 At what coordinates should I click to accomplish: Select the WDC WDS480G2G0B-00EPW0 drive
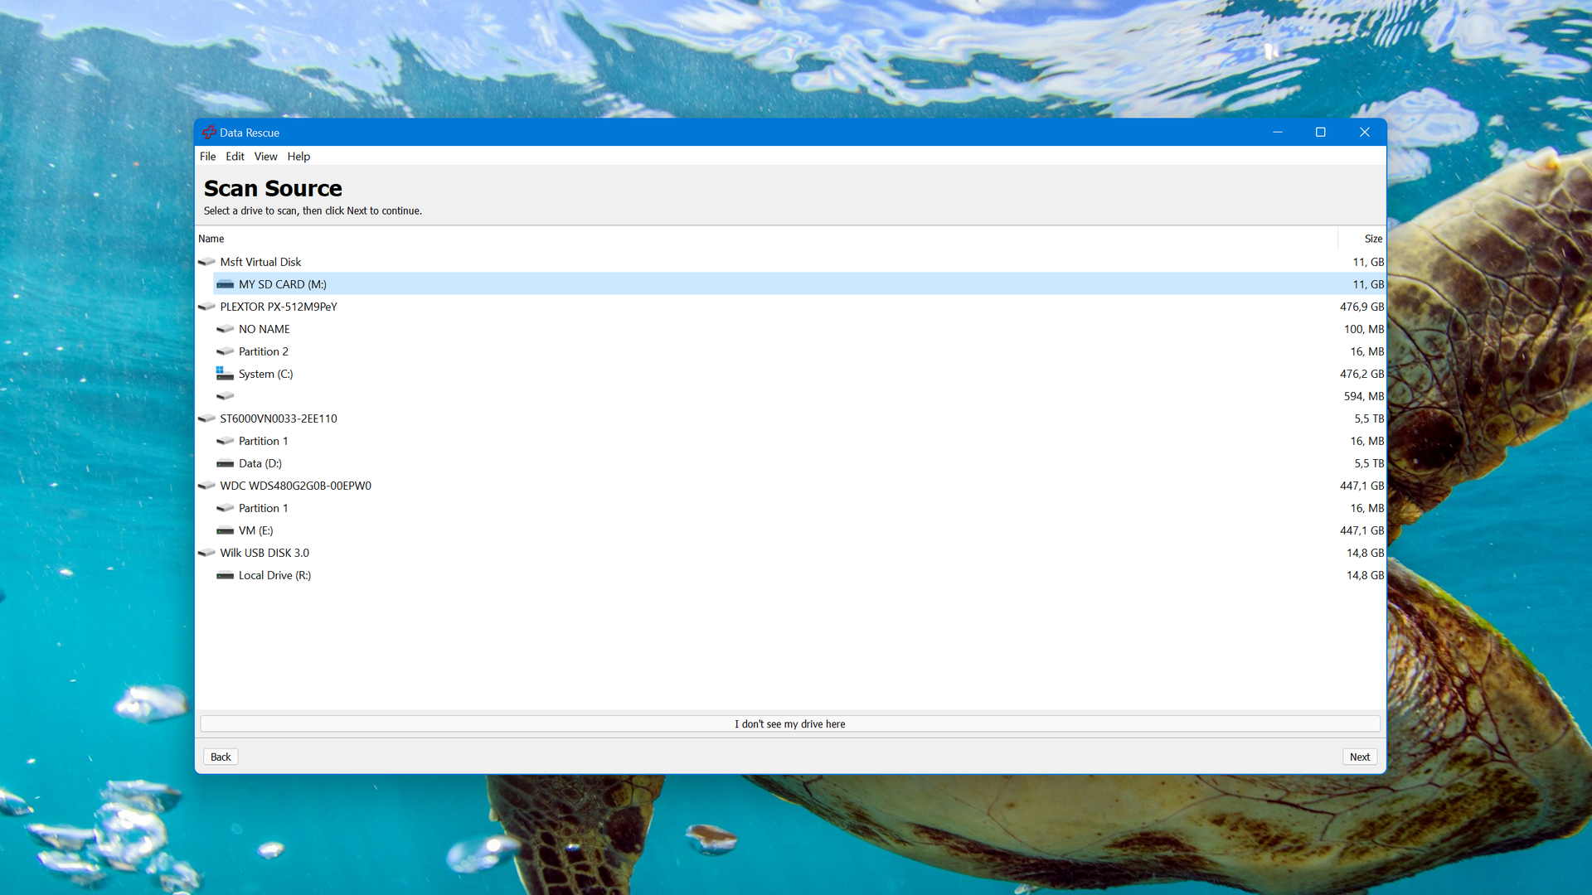coord(790,486)
